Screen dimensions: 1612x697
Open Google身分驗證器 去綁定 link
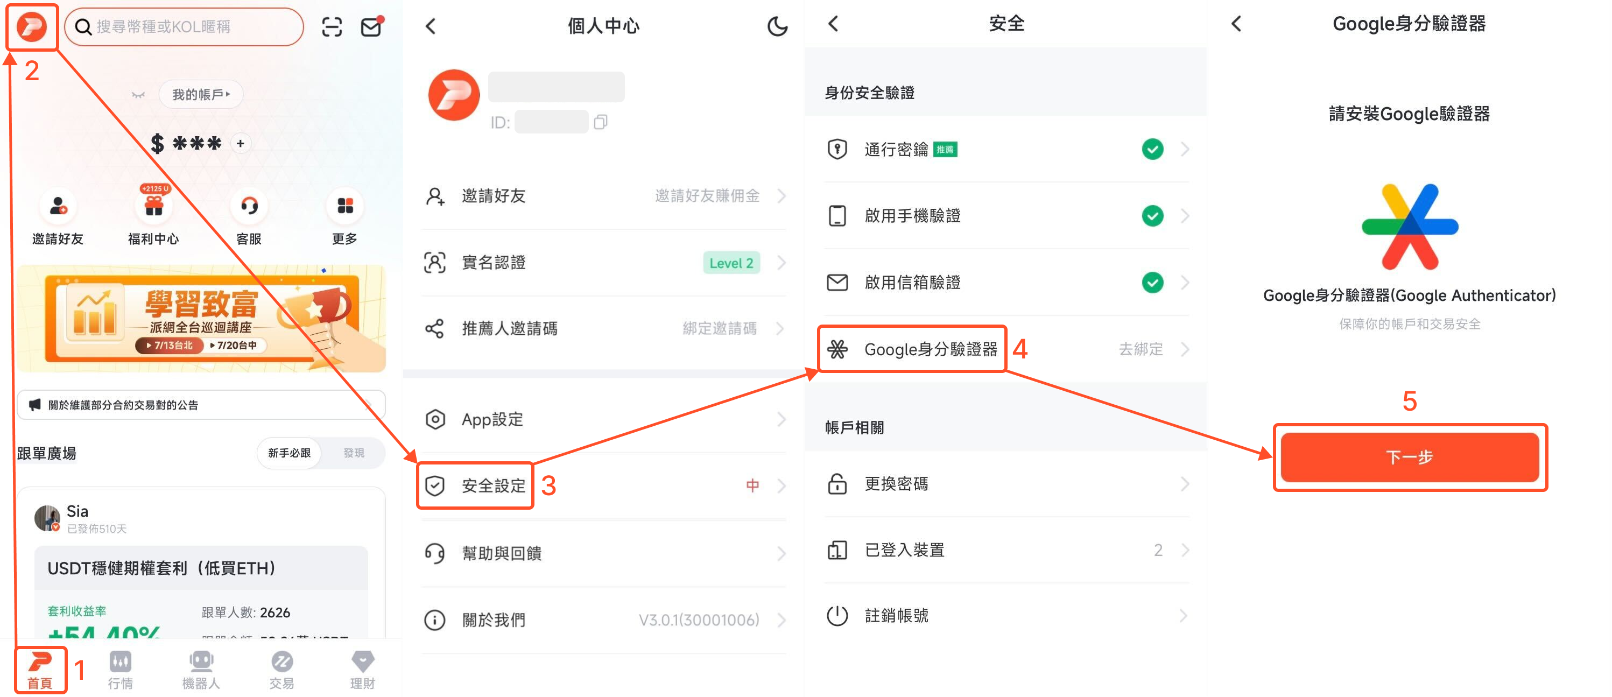(x=1141, y=349)
